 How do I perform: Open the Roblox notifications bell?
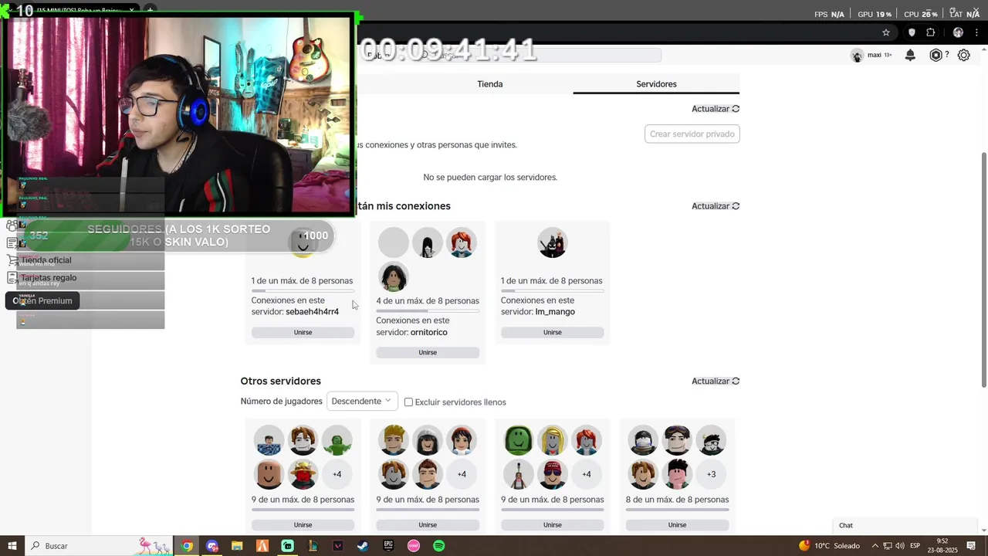point(911,55)
